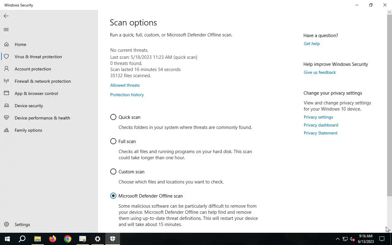Click the Device security laptop icon

[6, 106]
